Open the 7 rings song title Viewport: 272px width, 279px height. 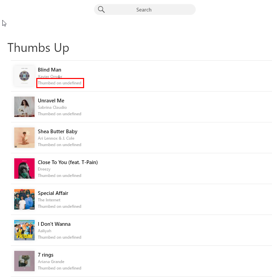(46, 255)
